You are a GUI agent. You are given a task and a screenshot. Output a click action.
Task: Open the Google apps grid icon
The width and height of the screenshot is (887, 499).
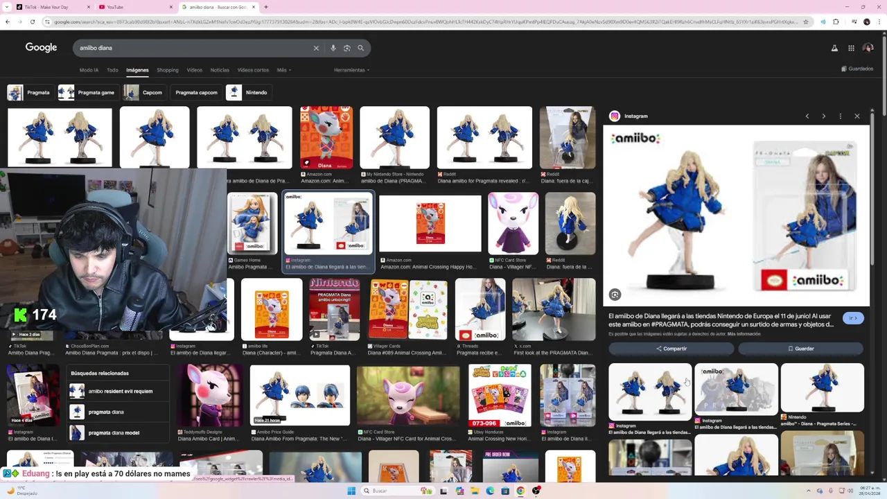click(851, 48)
